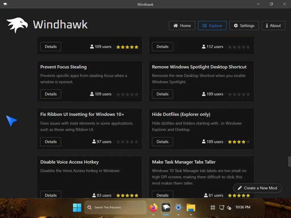Open Details for Disable Voice Access Hotkey
Screen dimensions: 291x218
(x=51, y=195)
